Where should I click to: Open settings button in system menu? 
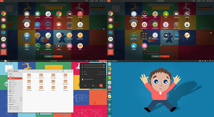[85, 85]
